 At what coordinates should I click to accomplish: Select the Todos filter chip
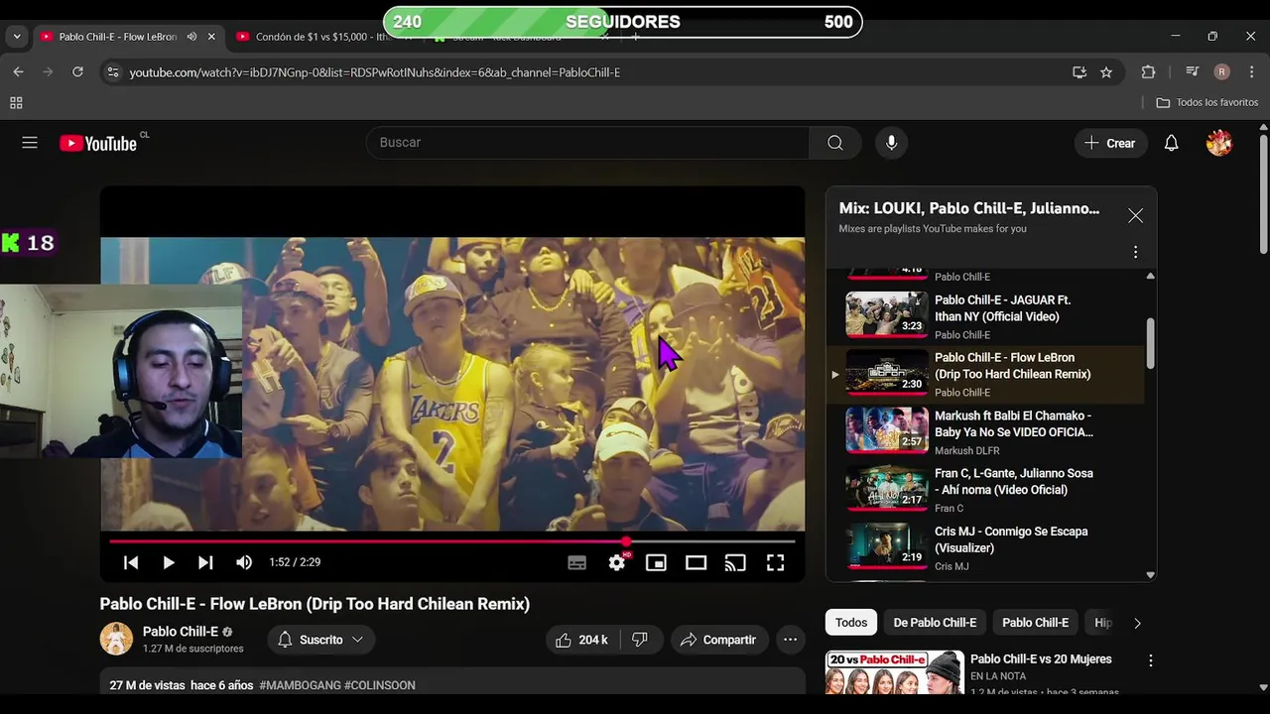pyautogui.click(x=850, y=623)
